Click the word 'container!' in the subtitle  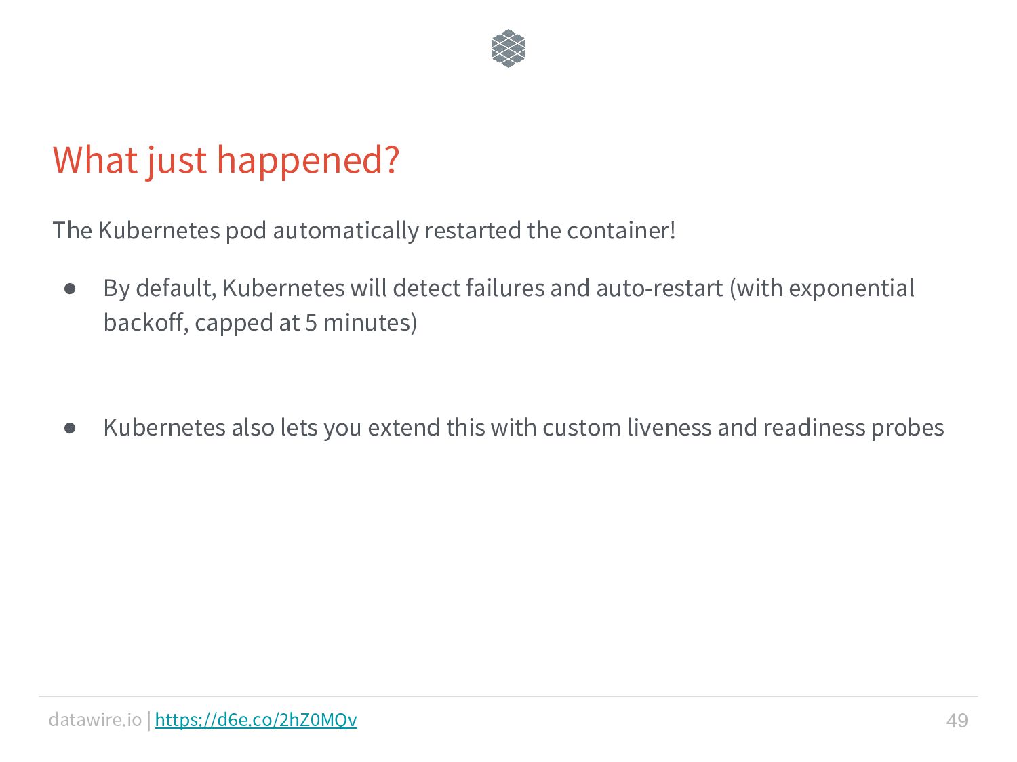pos(621,231)
